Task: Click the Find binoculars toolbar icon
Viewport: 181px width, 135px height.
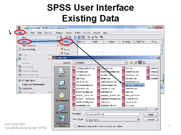Action: 61,37
